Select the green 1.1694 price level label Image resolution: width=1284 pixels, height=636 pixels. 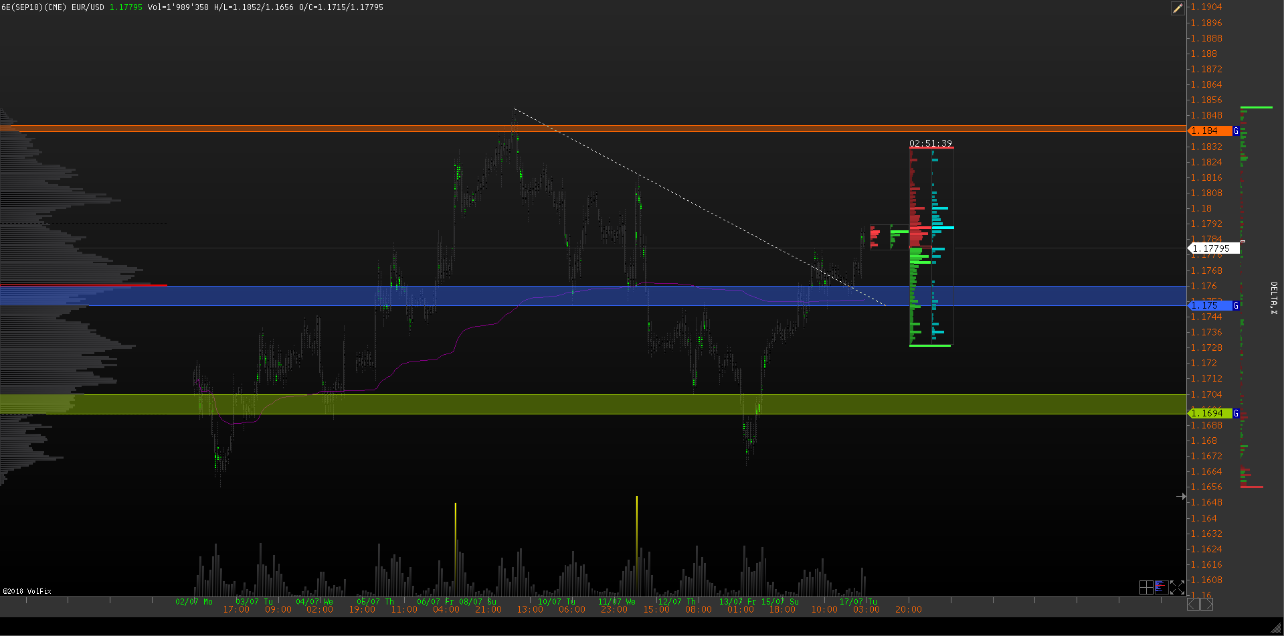[x=1210, y=414]
